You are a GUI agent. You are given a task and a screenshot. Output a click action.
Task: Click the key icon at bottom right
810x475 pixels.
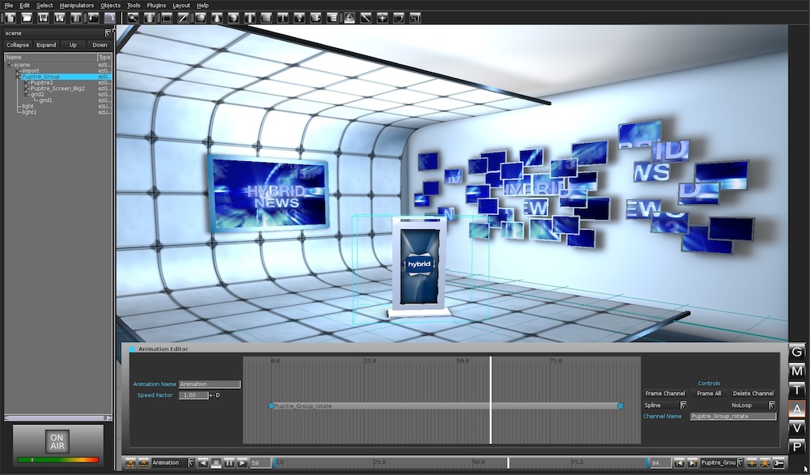[x=778, y=462]
